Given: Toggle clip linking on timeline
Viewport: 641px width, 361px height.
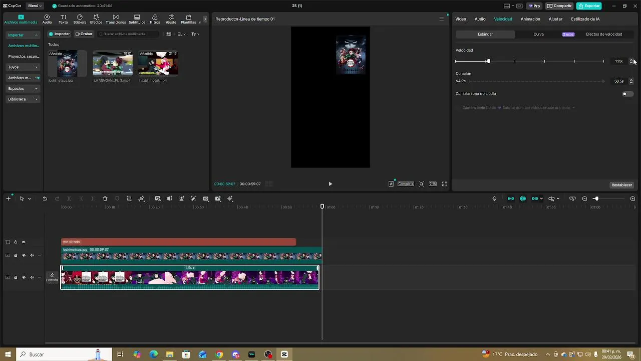Looking at the screenshot, I should [534, 199].
